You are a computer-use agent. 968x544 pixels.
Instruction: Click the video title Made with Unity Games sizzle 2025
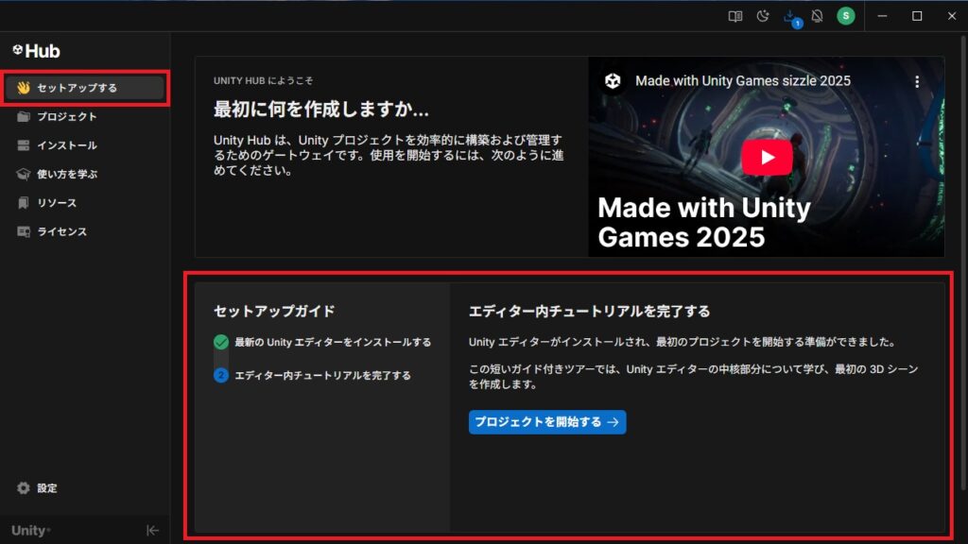[x=743, y=81]
